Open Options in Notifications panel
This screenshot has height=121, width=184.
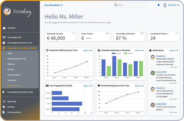(x=173, y=50)
